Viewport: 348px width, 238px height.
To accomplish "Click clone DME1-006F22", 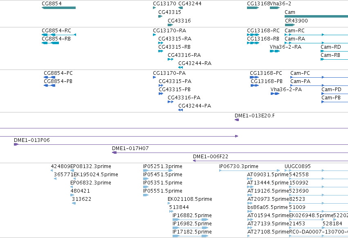I will (211, 157).
